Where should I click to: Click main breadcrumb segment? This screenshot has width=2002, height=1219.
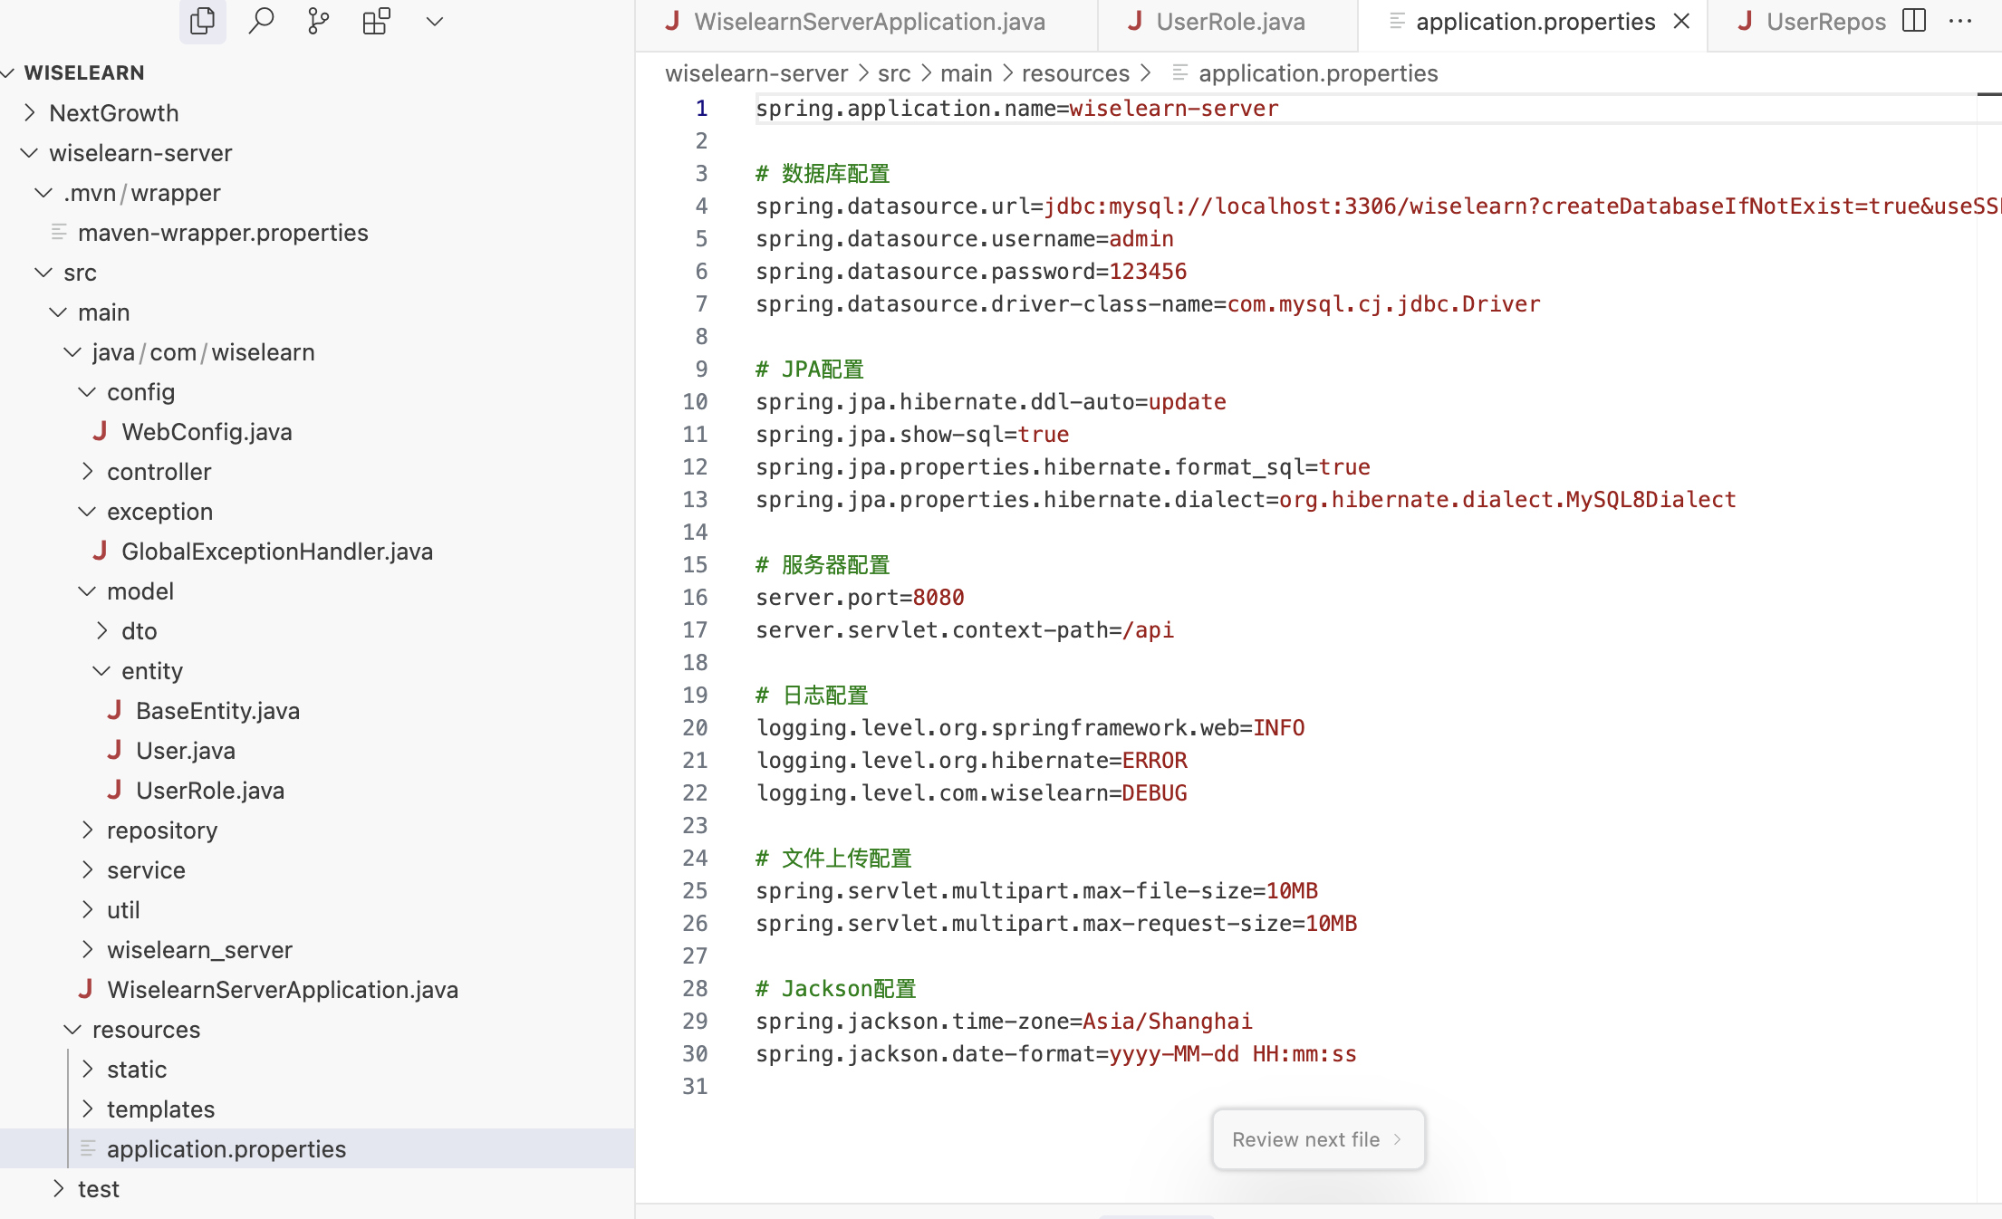coord(967,73)
